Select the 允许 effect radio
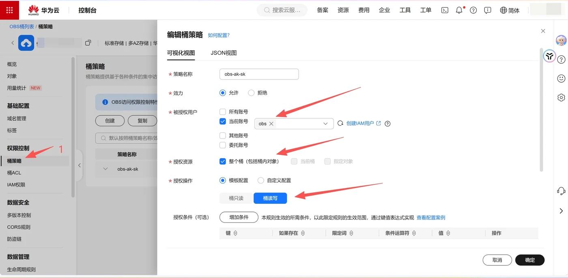 [222, 93]
